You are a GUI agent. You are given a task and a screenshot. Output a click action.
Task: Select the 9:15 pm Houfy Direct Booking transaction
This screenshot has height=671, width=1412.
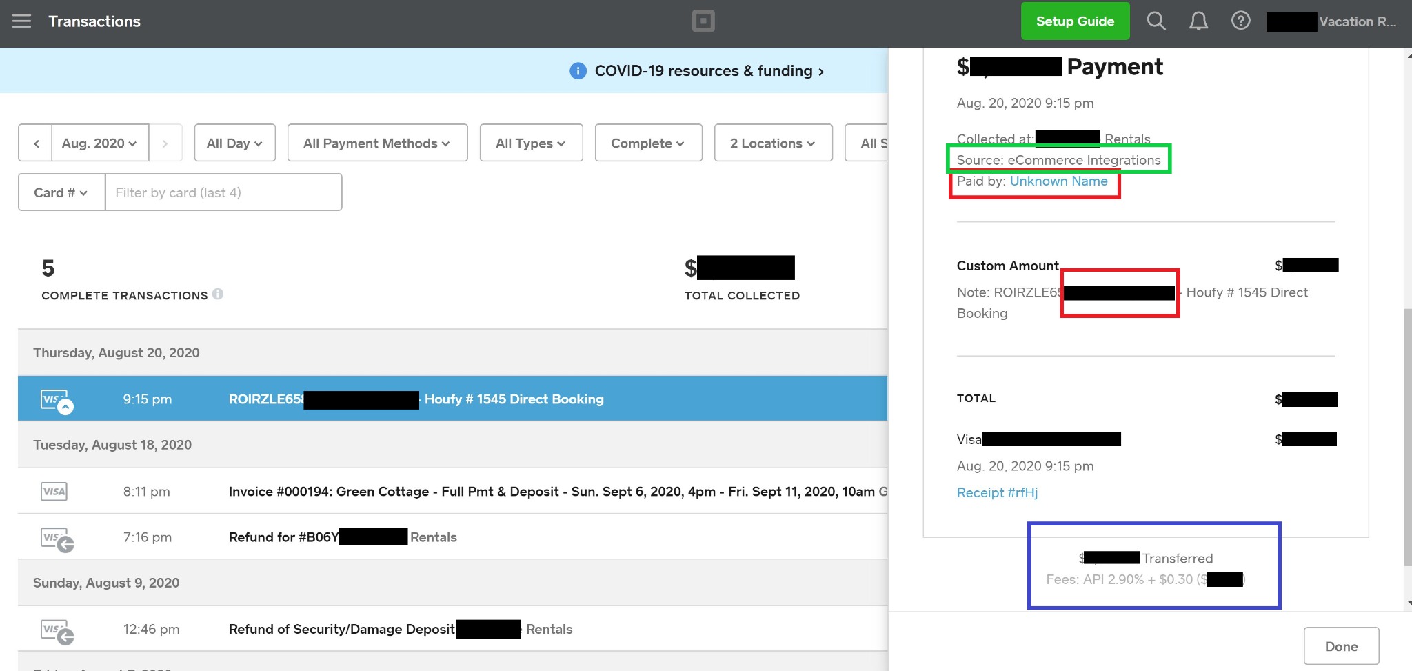coord(452,399)
